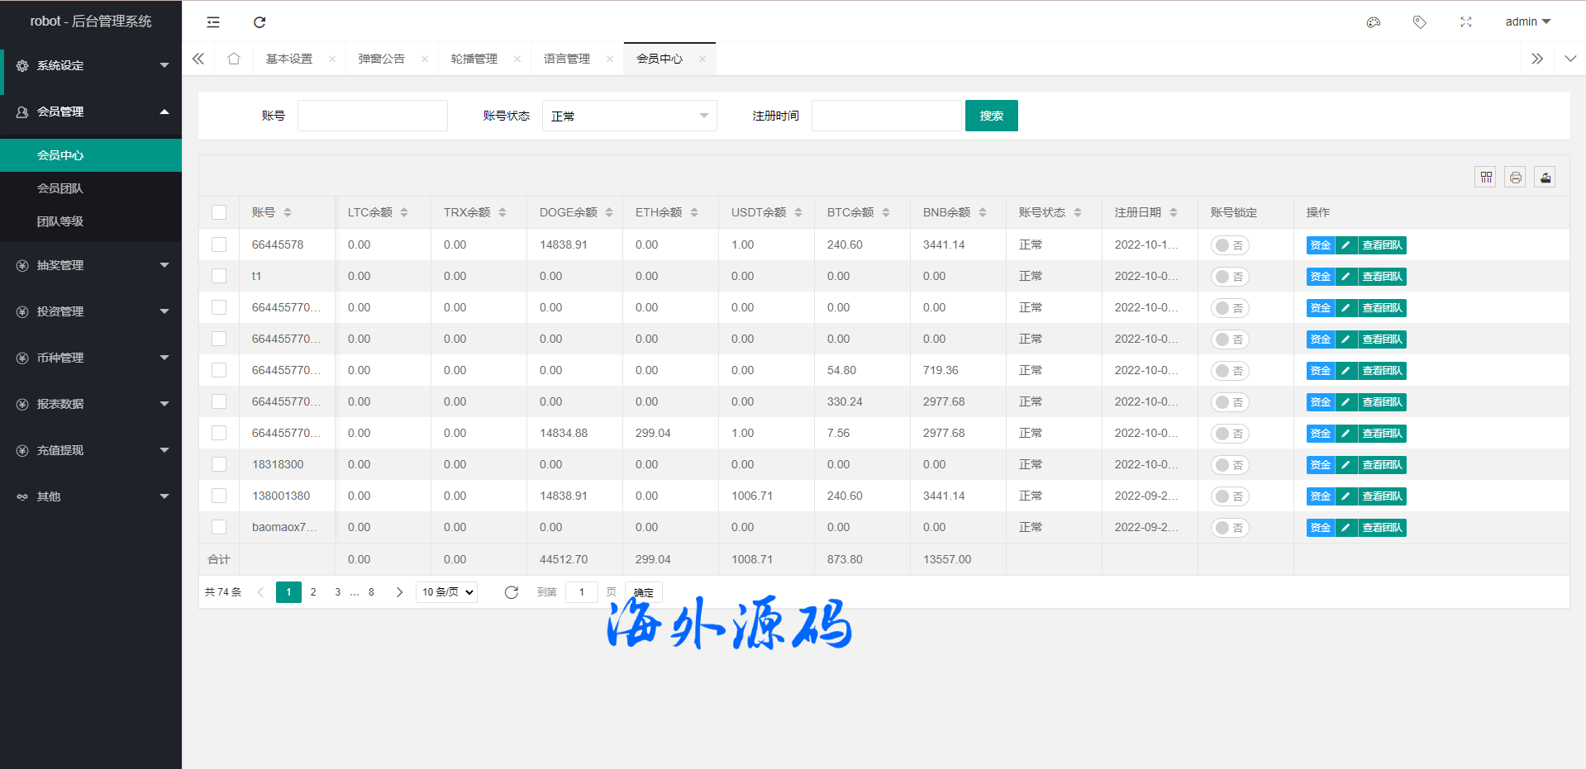This screenshot has width=1586, height=769.
Task: Open the theme palette icon
Action: click(1374, 22)
